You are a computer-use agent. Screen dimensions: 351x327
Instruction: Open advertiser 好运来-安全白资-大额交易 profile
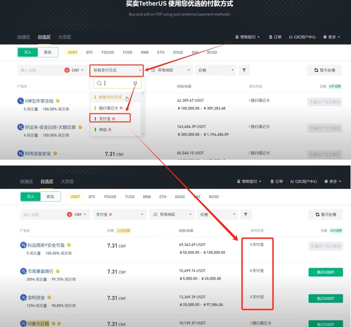pos(50,127)
